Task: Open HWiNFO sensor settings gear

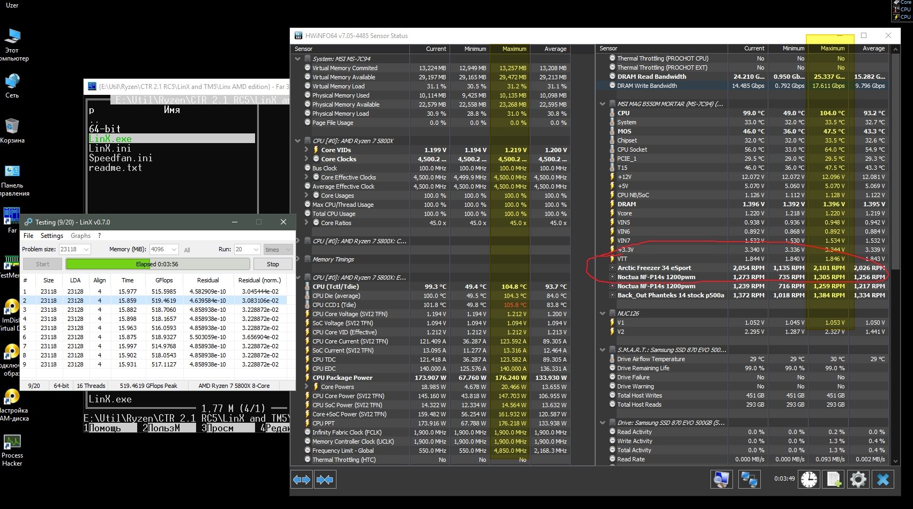Action: tap(858, 479)
